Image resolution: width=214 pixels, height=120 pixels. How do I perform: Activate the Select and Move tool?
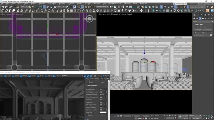(44, 7)
